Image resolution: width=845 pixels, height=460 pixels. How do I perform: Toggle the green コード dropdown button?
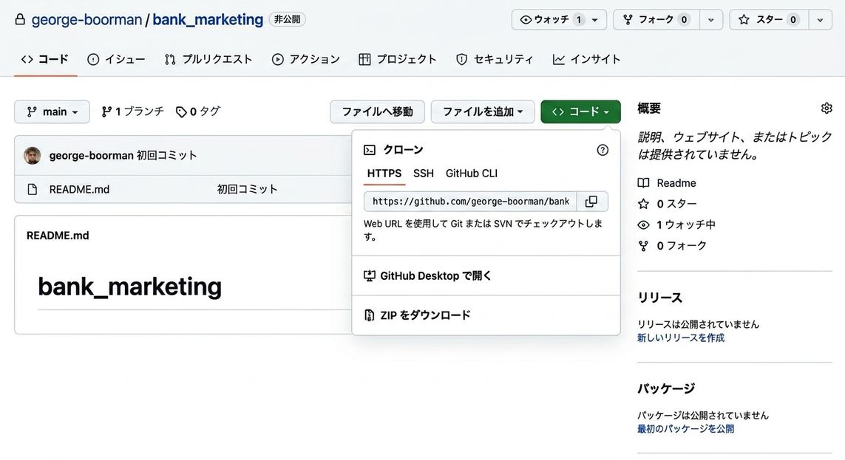click(580, 112)
